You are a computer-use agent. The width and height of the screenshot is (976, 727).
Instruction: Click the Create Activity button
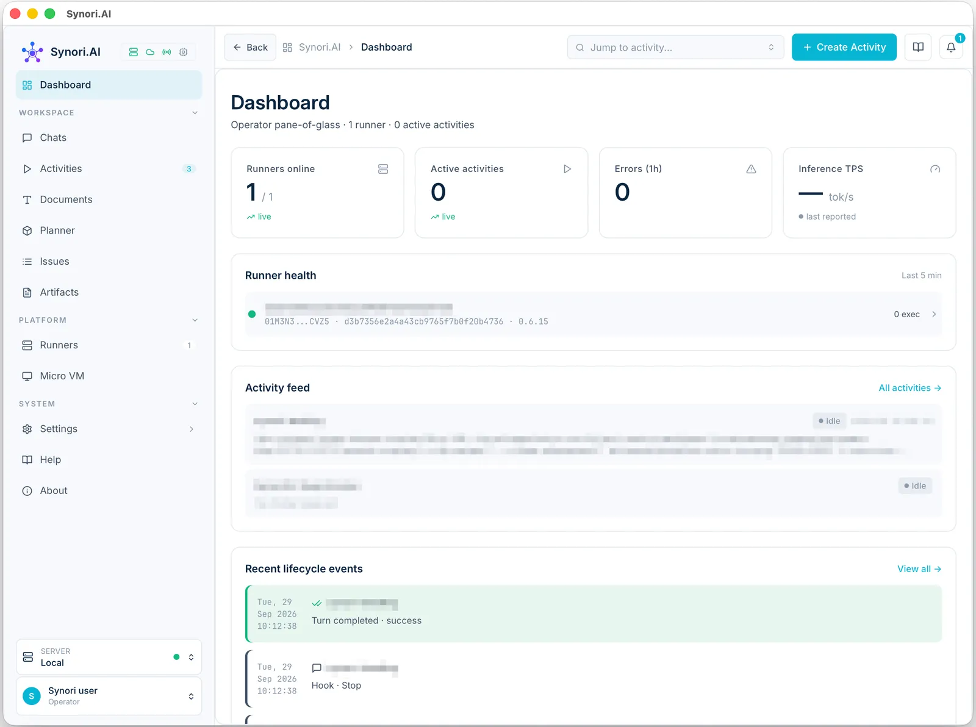844,47
